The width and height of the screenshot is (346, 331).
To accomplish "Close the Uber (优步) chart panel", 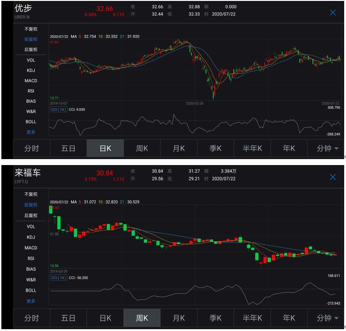I will click(x=333, y=12).
